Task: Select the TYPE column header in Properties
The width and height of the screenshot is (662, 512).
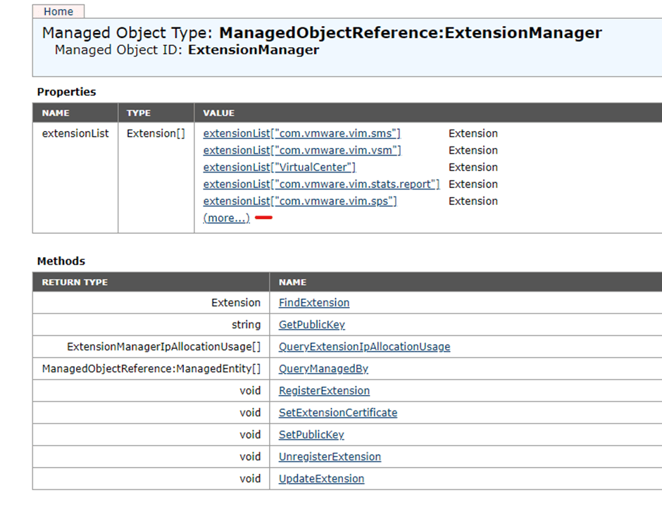Action: click(139, 113)
